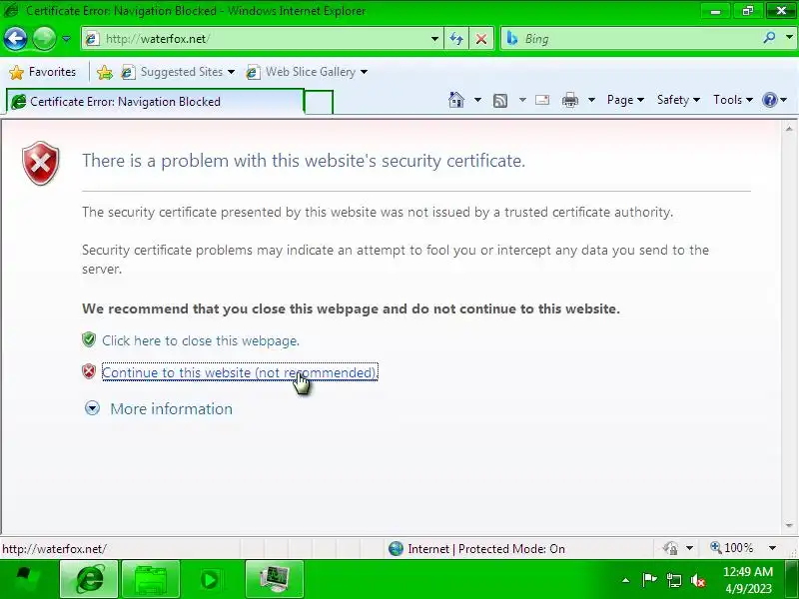Click the Internet Explorer taskbar icon
The height and width of the screenshot is (599, 799).
(89, 579)
